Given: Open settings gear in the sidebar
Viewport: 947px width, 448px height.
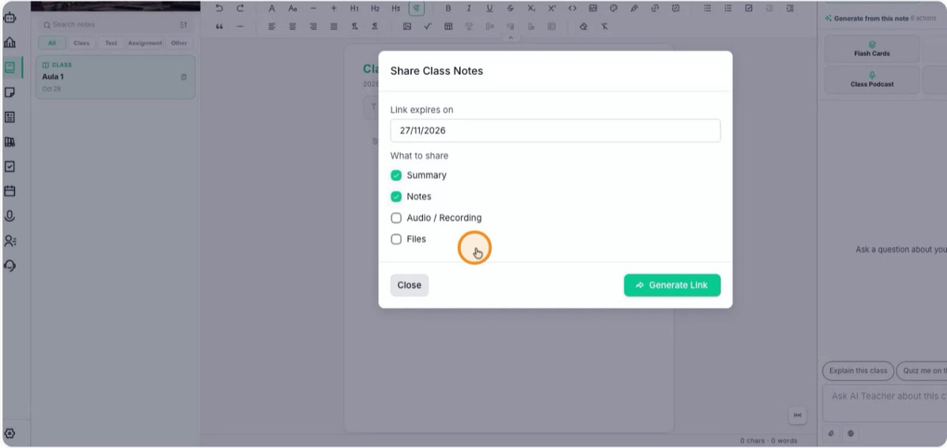Looking at the screenshot, I should [x=9, y=434].
